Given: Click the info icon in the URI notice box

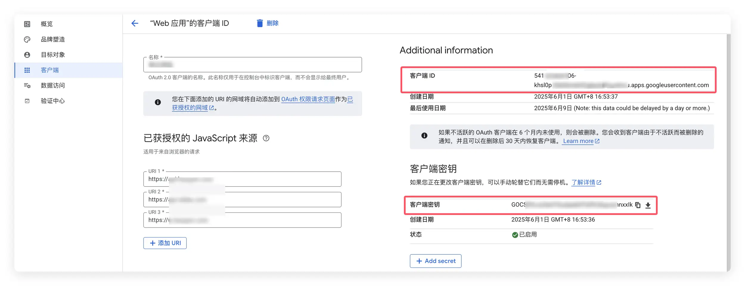Looking at the screenshot, I should click(x=158, y=102).
